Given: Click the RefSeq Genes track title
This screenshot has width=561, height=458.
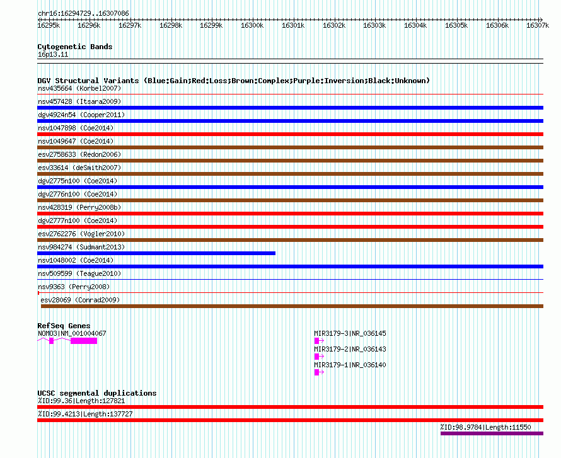Looking at the screenshot, I should pyautogui.click(x=64, y=326).
